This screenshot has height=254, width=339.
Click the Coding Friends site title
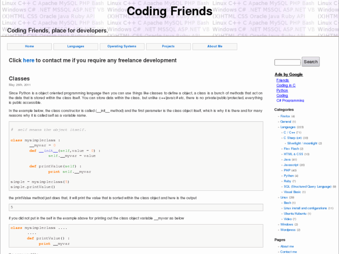pyautogui.click(x=169, y=11)
